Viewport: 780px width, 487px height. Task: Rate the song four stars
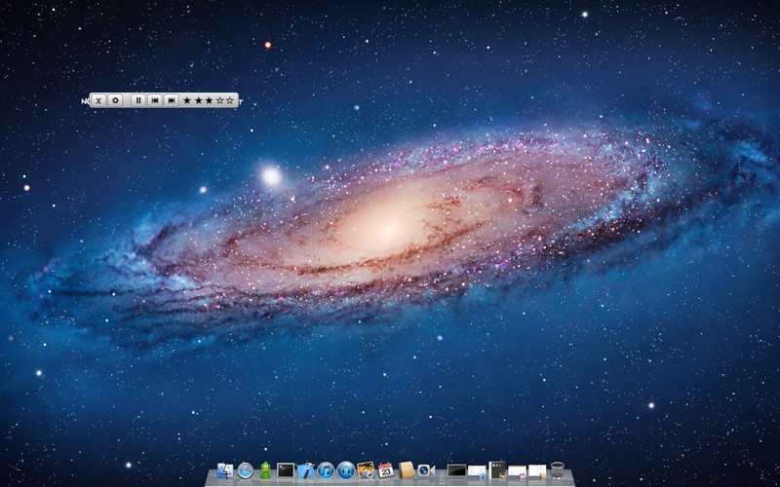[x=219, y=100]
